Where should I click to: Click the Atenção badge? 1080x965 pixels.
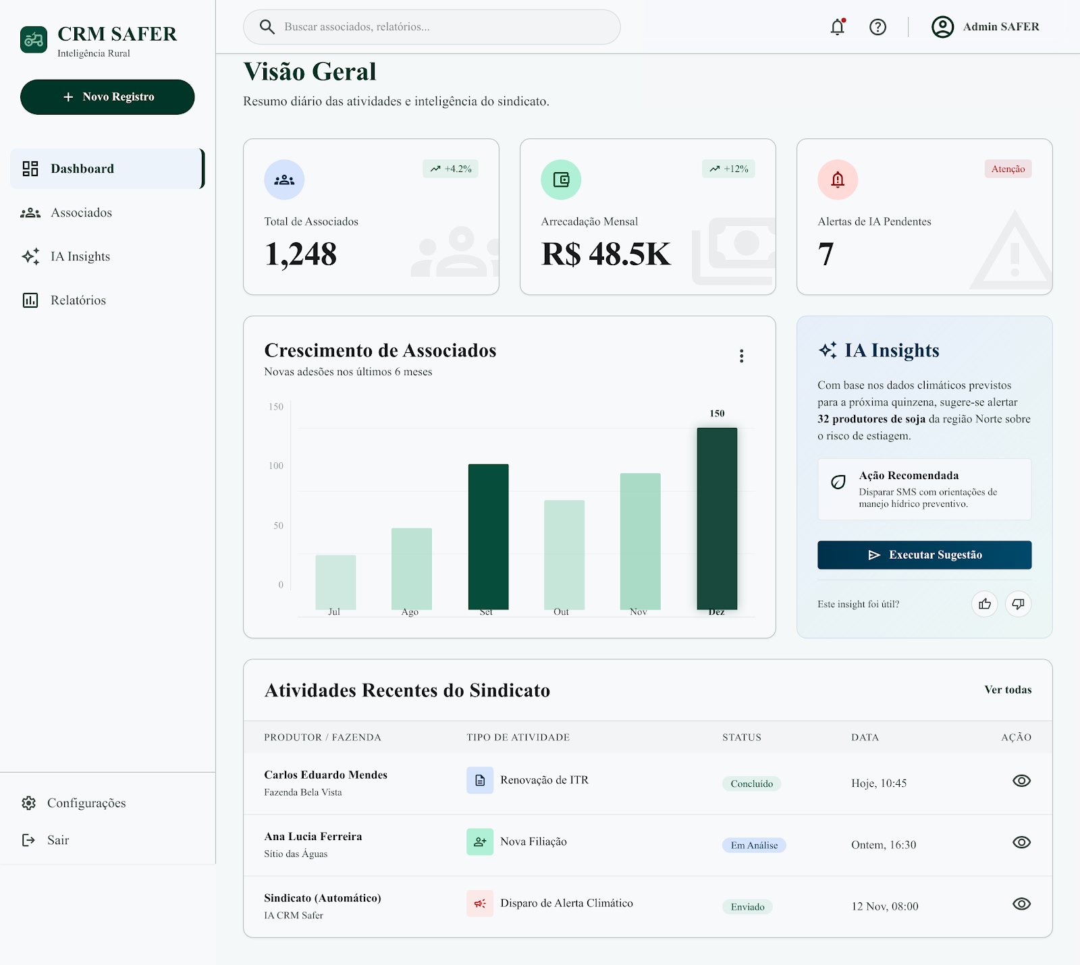1008,169
